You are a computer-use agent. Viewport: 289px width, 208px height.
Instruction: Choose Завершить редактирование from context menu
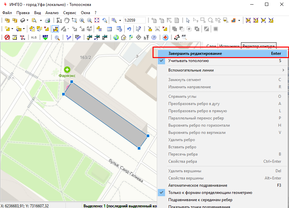coord(222,53)
